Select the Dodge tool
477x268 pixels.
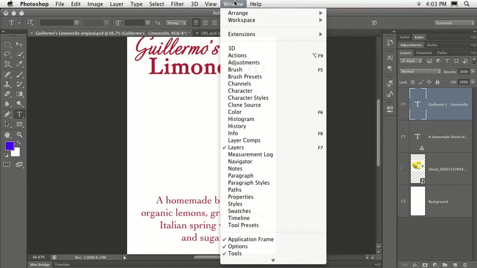coord(19,104)
